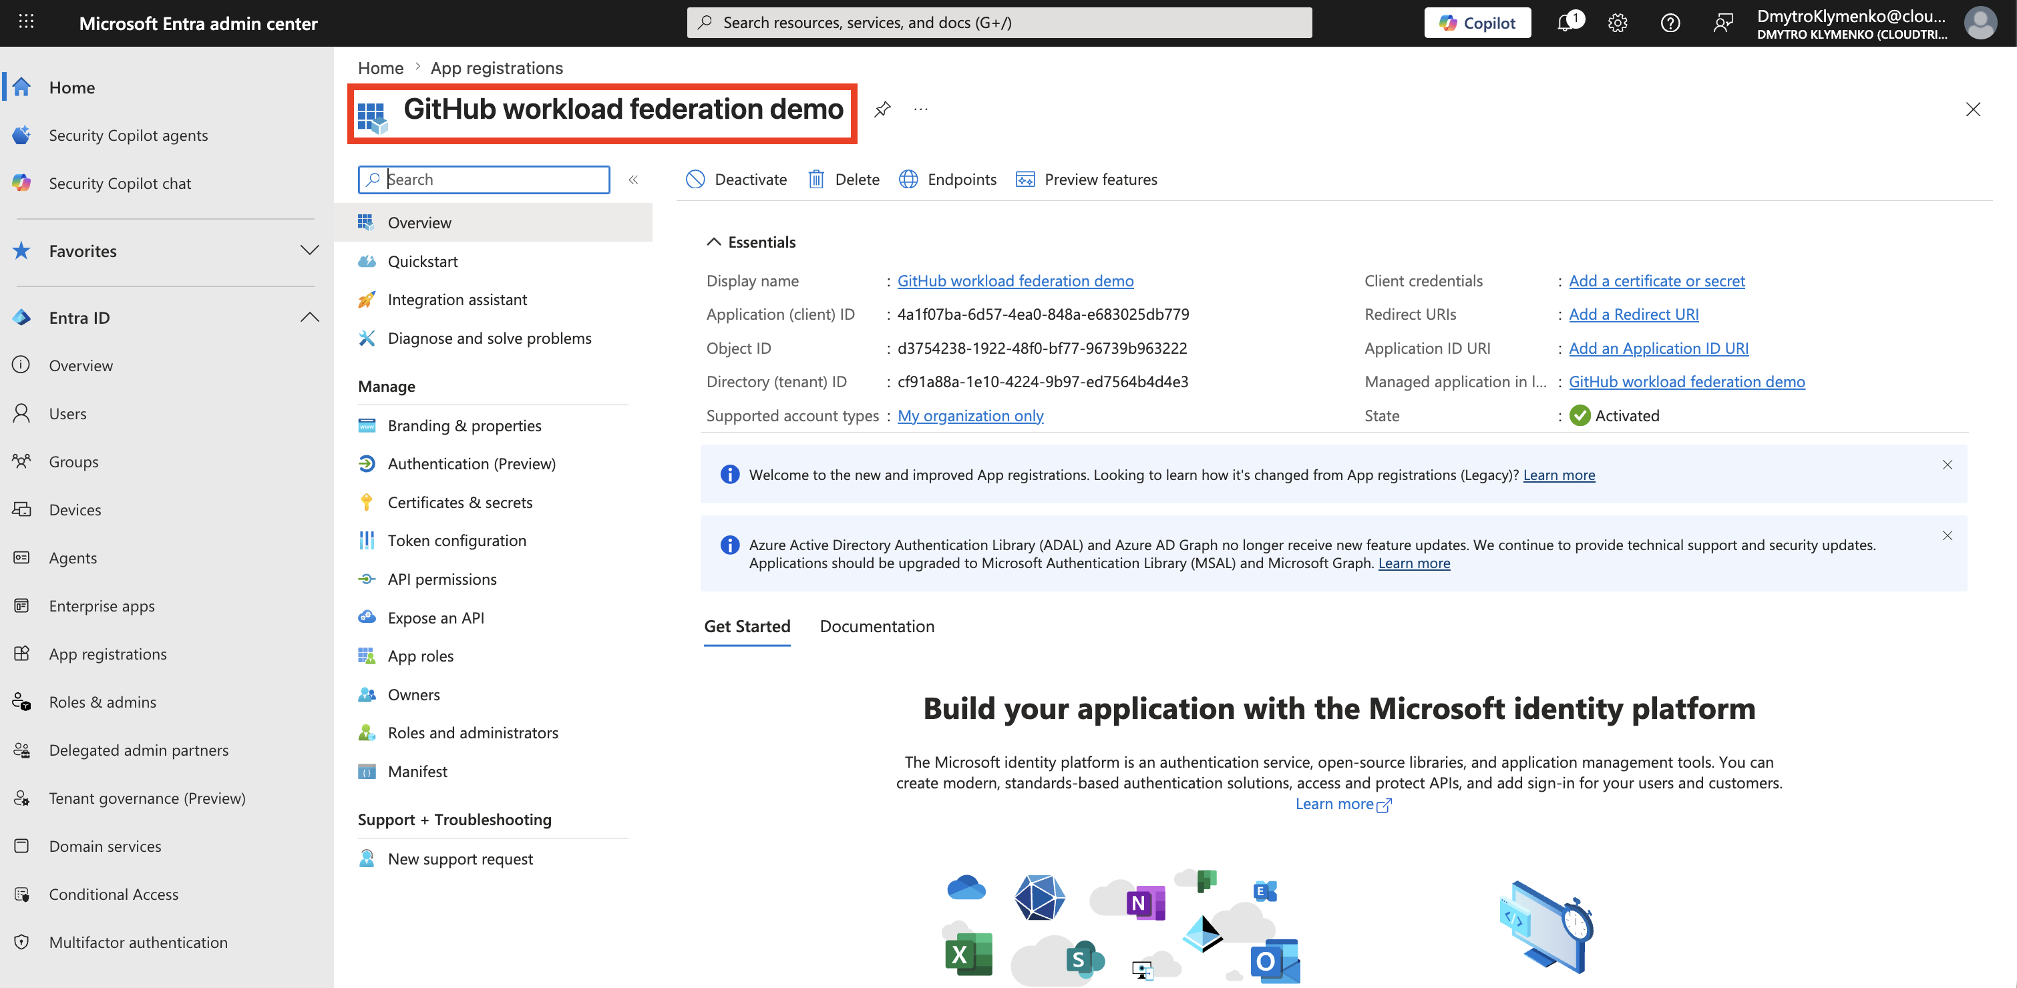The width and height of the screenshot is (2017, 988).
Task: Open the feedback icon in header
Action: [x=1722, y=23]
